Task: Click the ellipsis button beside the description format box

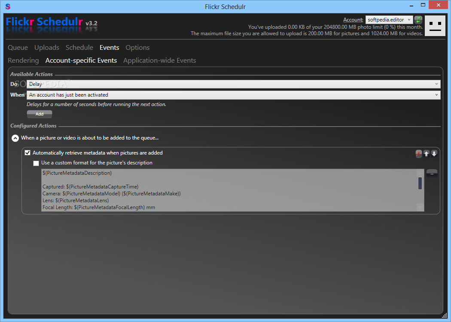Action: click(432, 173)
